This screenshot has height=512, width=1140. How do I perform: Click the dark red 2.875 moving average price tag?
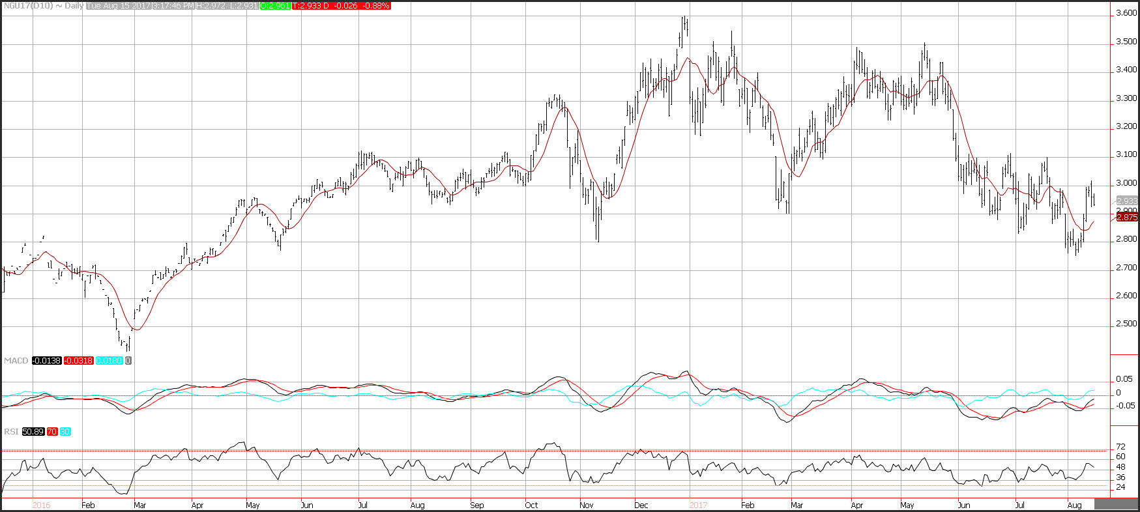(1127, 217)
